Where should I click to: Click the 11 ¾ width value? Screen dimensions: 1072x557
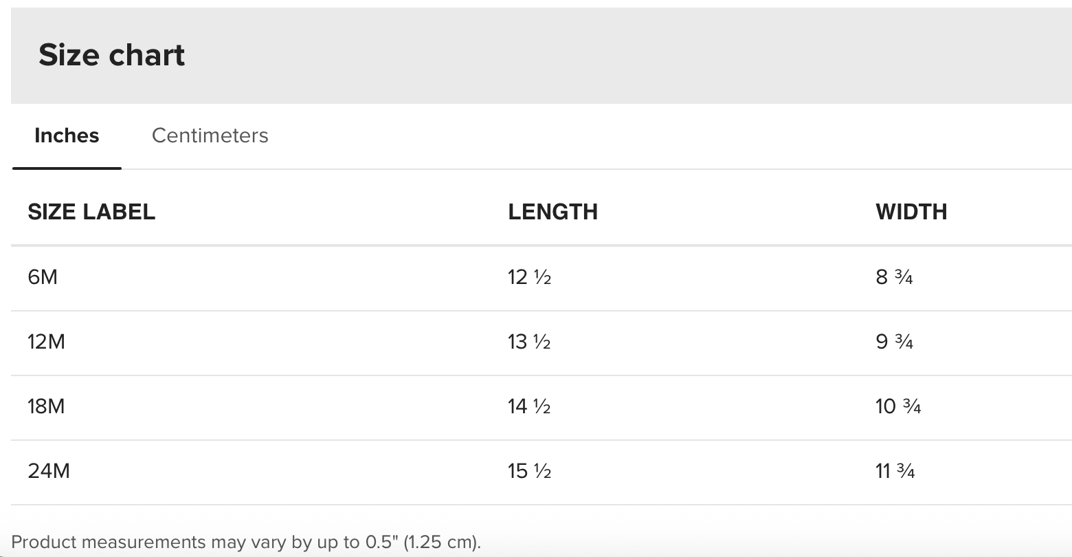[895, 471]
